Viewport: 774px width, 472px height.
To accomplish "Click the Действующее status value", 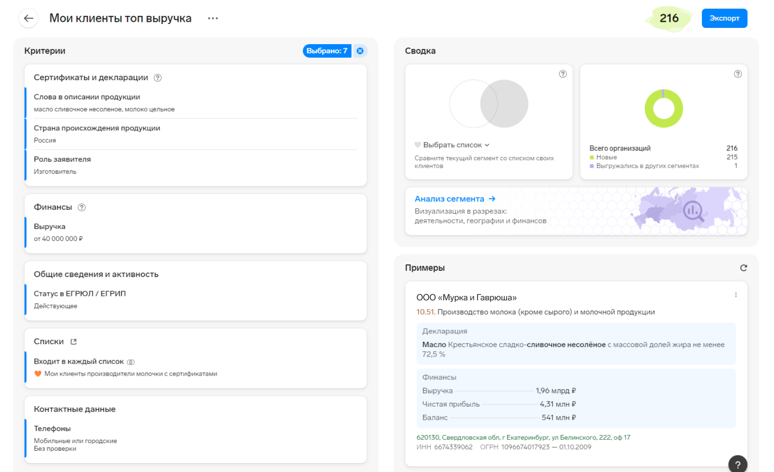I will 56,306.
